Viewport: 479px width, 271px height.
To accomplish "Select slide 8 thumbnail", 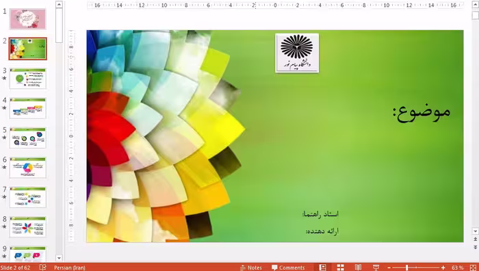I will click(x=27, y=227).
